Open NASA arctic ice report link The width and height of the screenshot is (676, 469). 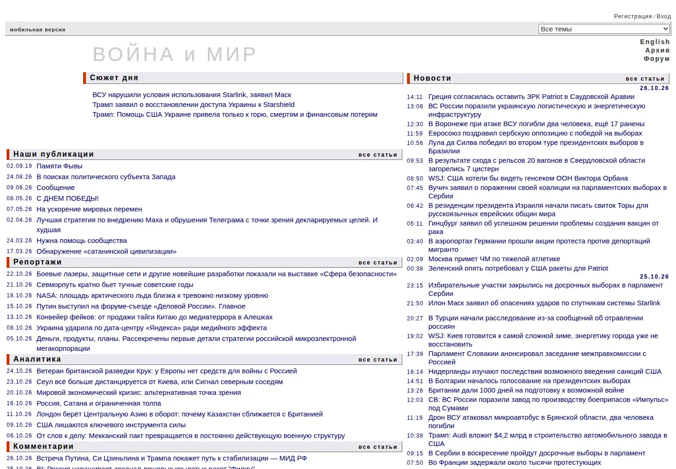[153, 295]
